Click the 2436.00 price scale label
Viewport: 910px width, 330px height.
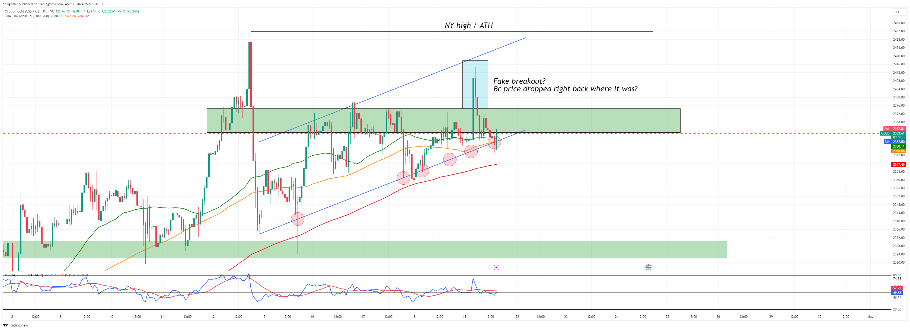pos(899,23)
